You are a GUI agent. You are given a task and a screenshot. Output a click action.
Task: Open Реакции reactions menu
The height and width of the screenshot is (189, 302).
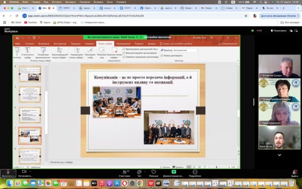(x=154, y=172)
